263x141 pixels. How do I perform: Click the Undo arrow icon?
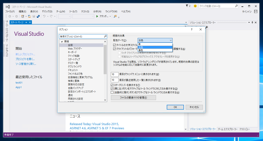pyautogui.click(x=44, y=16)
